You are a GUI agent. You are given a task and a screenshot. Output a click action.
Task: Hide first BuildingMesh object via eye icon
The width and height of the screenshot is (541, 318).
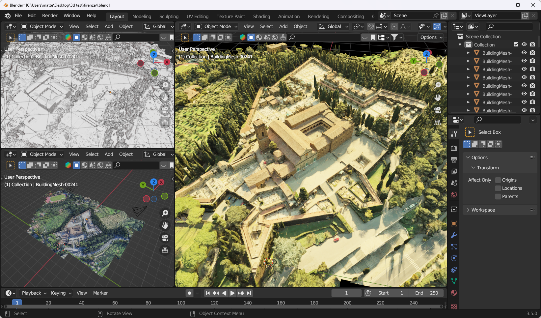pyautogui.click(x=524, y=53)
